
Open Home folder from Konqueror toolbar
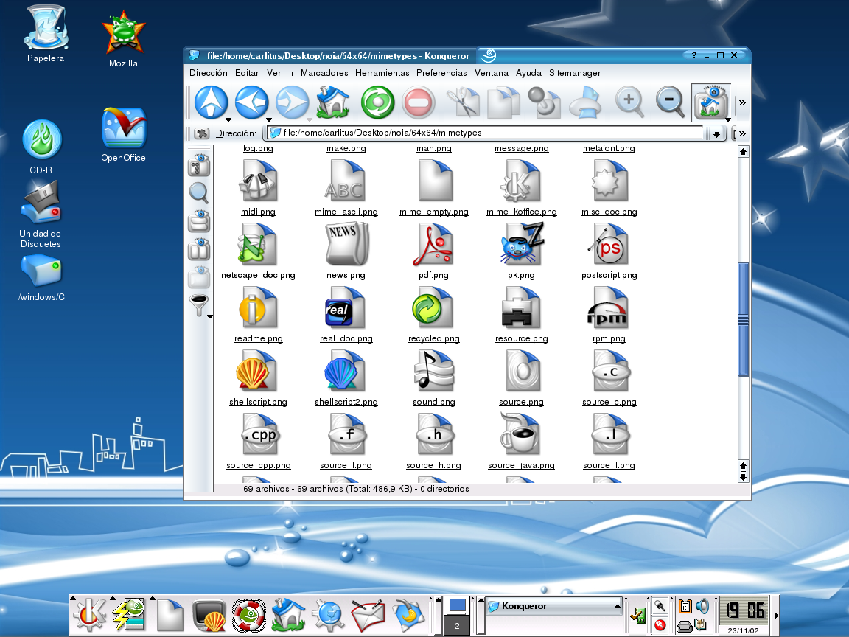pyautogui.click(x=332, y=102)
